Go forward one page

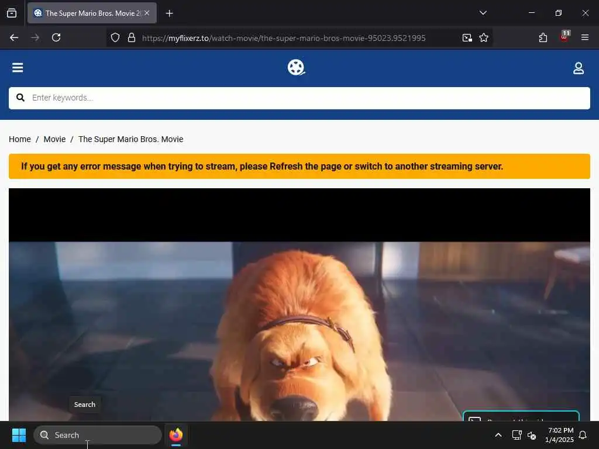coord(35,37)
